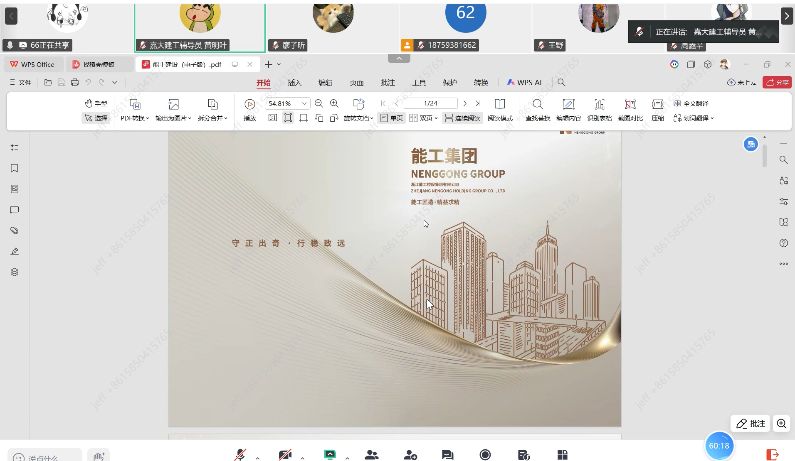Click the page number input field
The width and height of the screenshot is (795, 461).
pyautogui.click(x=430, y=103)
